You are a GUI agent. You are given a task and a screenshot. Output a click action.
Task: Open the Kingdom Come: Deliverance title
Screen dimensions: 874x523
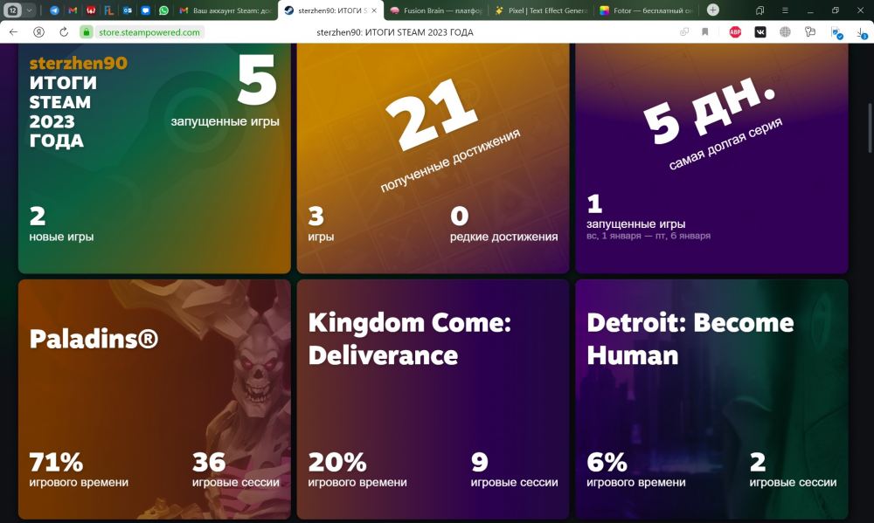pos(410,339)
